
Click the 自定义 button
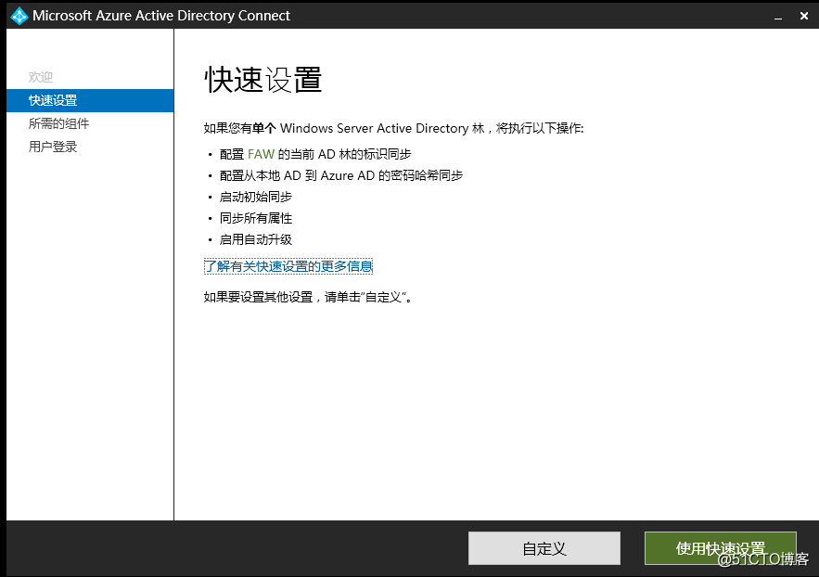pos(544,548)
